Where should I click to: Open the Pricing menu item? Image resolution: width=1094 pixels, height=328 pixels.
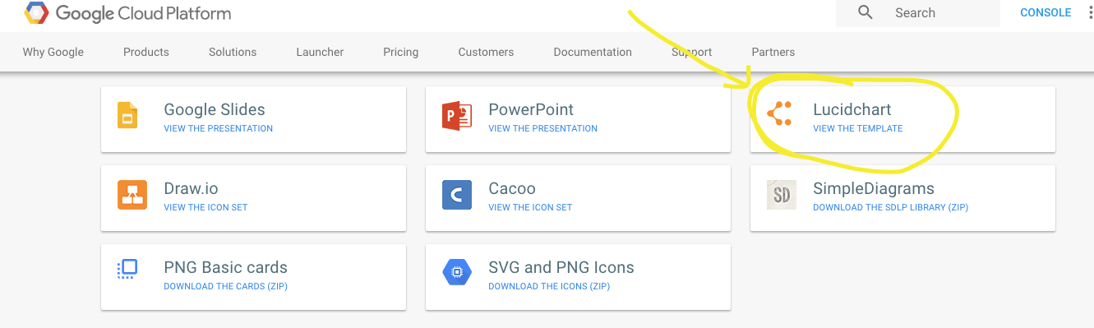tap(401, 52)
